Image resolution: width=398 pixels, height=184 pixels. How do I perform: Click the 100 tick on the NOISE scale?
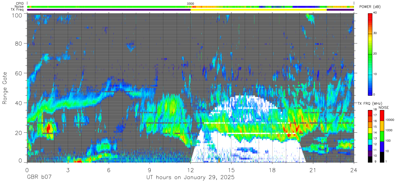(x=387, y=141)
